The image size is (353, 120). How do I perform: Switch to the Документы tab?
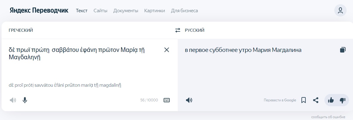(x=126, y=10)
